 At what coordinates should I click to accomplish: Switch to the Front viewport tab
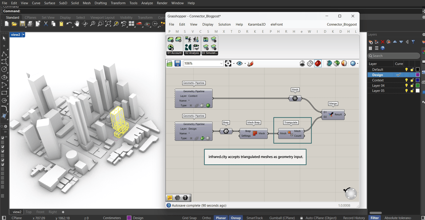pyautogui.click(x=40, y=212)
